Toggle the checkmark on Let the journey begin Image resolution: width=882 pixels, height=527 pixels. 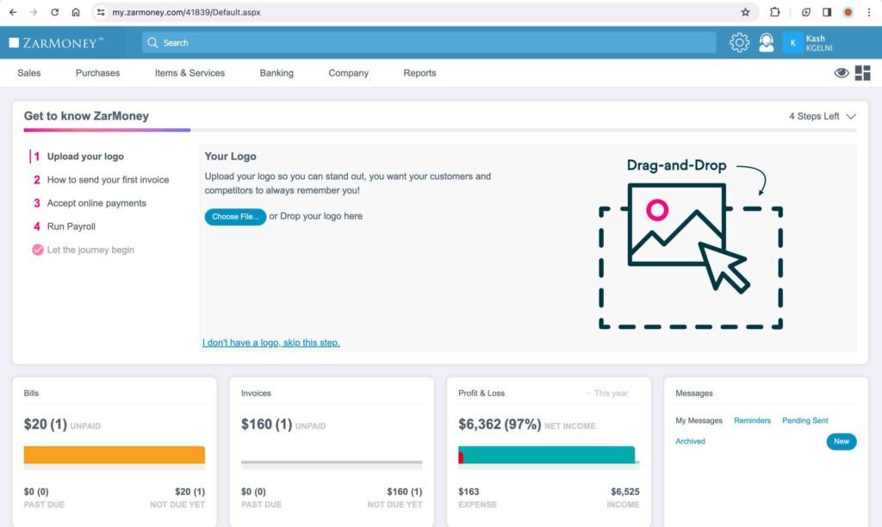coord(36,250)
